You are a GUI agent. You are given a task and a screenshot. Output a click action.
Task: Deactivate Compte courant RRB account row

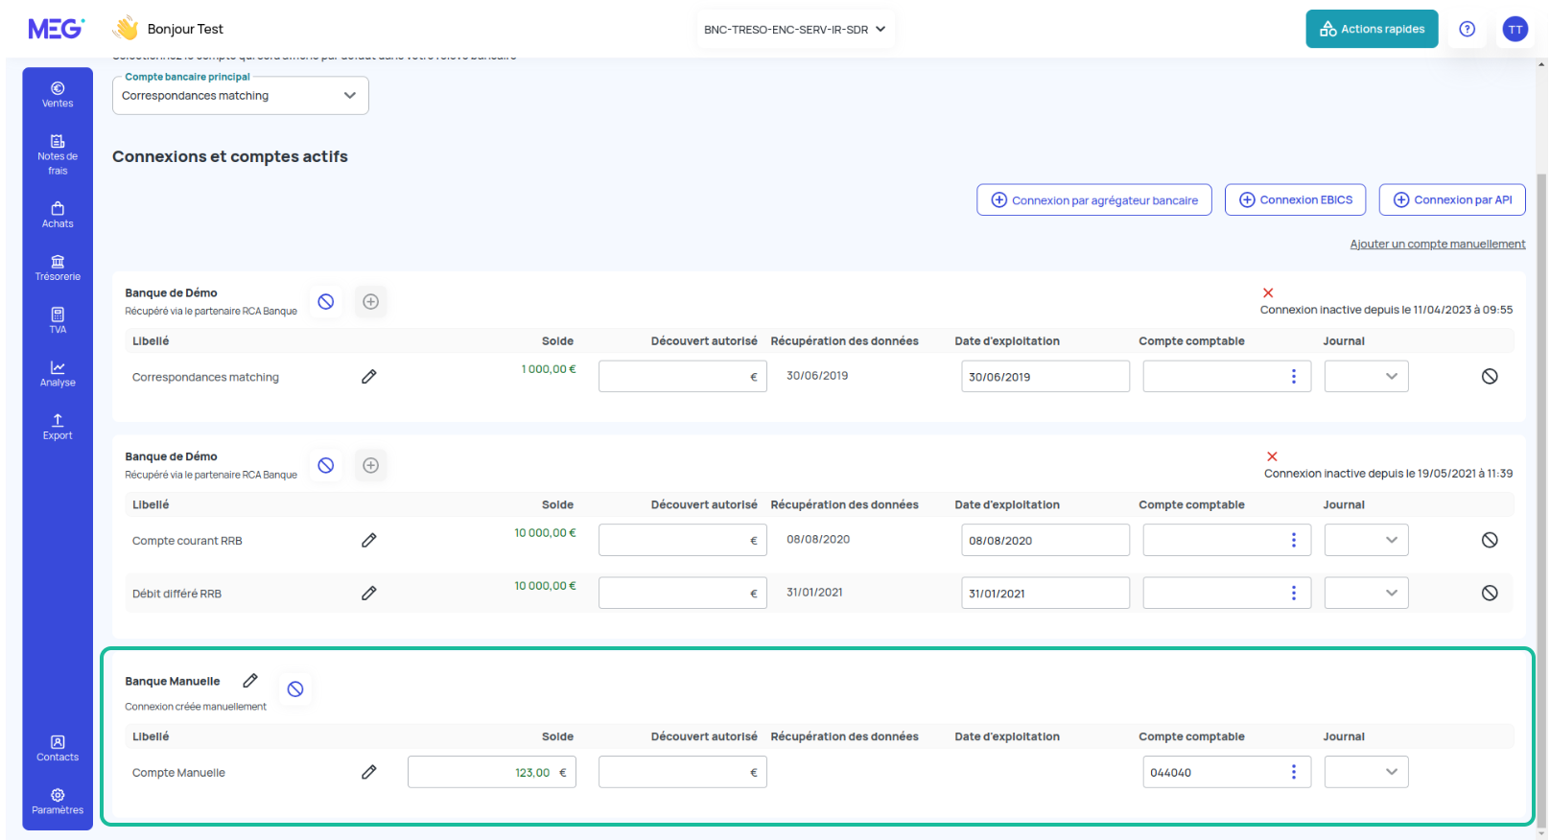[1490, 540]
